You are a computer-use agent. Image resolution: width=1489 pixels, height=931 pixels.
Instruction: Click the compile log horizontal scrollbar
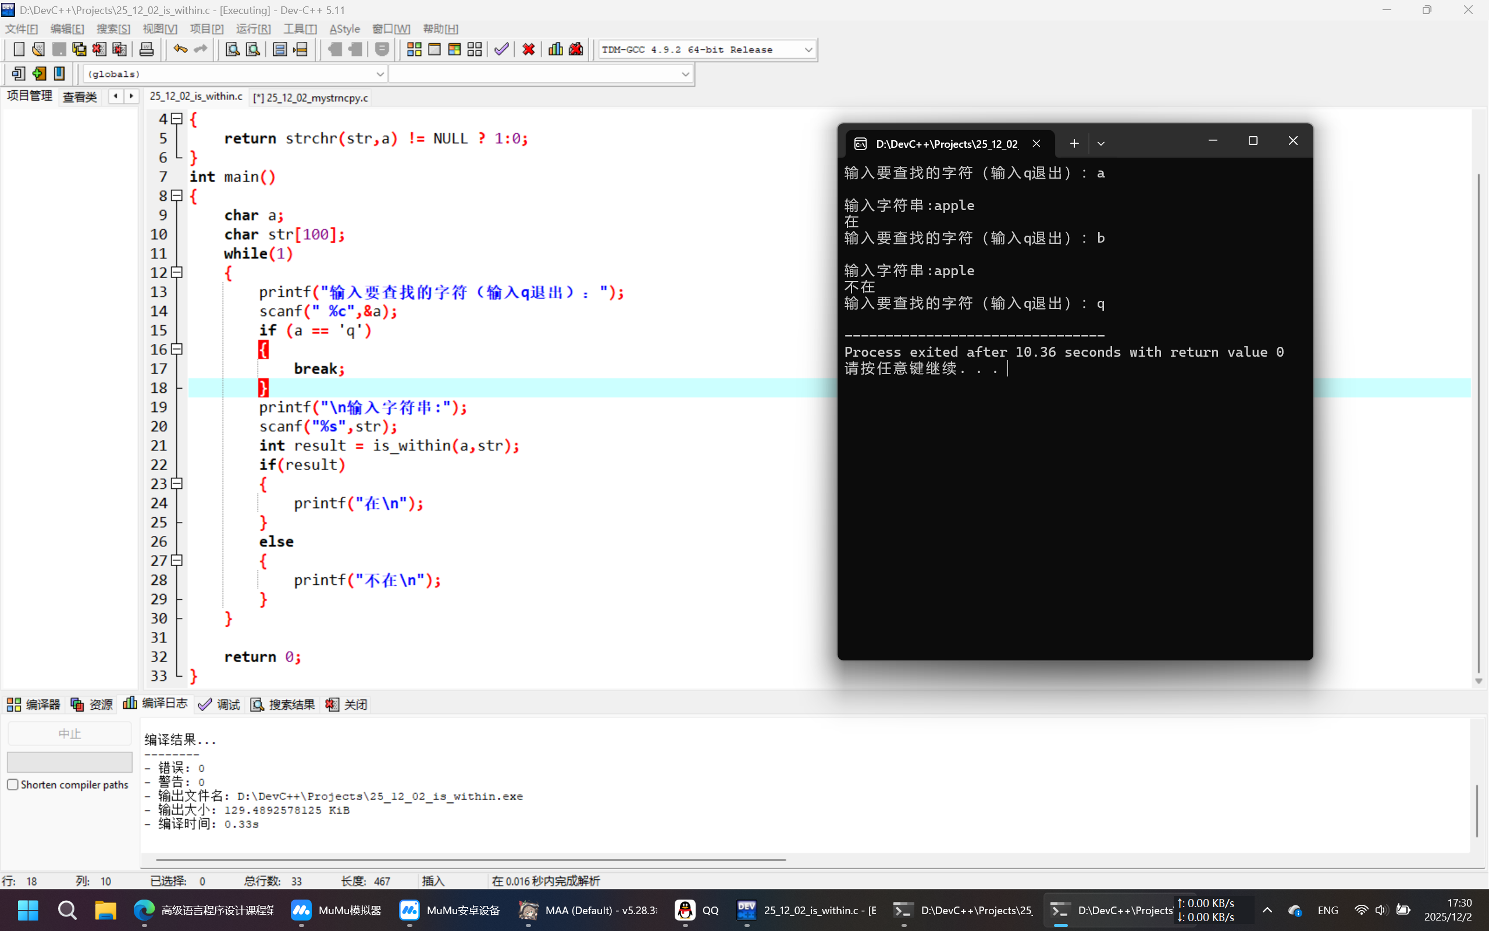tap(471, 859)
